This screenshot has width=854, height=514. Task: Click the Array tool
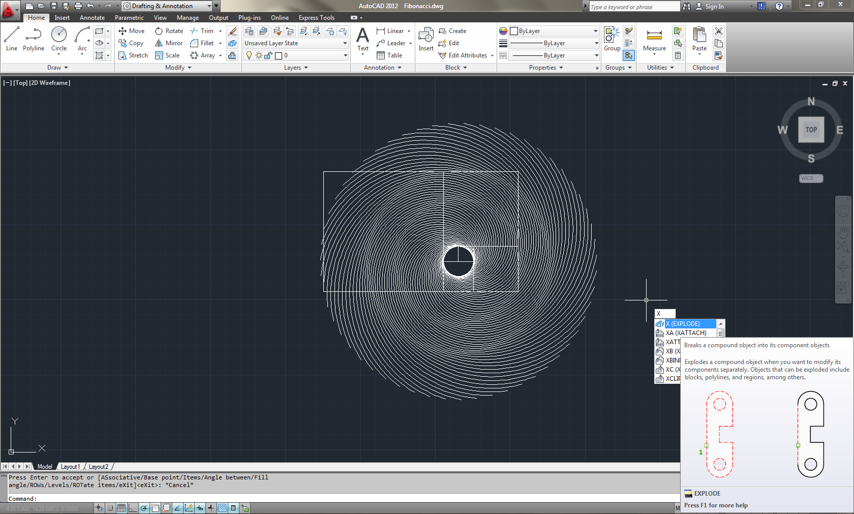click(203, 55)
